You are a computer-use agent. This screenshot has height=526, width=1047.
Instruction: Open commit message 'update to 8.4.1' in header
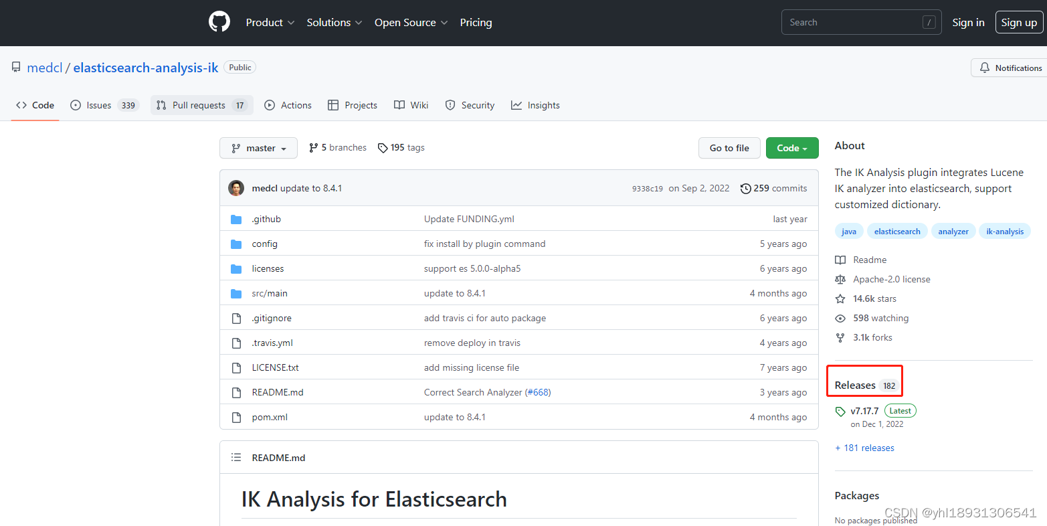(311, 188)
